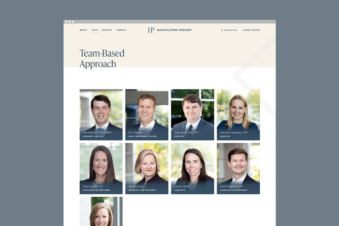The height and width of the screenshot is (226, 339).
Task: Click the Associate title under Lauren Smith
Action: (x=180, y=190)
